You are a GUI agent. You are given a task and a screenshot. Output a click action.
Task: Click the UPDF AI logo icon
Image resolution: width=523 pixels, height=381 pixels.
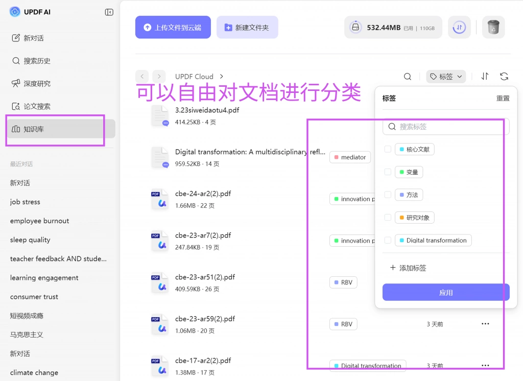click(15, 12)
